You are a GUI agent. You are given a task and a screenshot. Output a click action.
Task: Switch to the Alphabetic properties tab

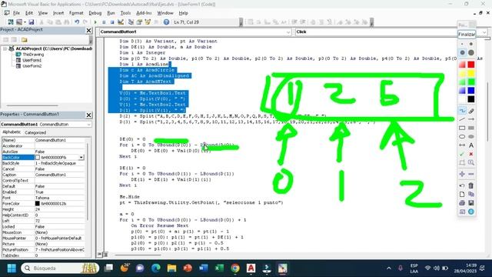click(x=12, y=132)
